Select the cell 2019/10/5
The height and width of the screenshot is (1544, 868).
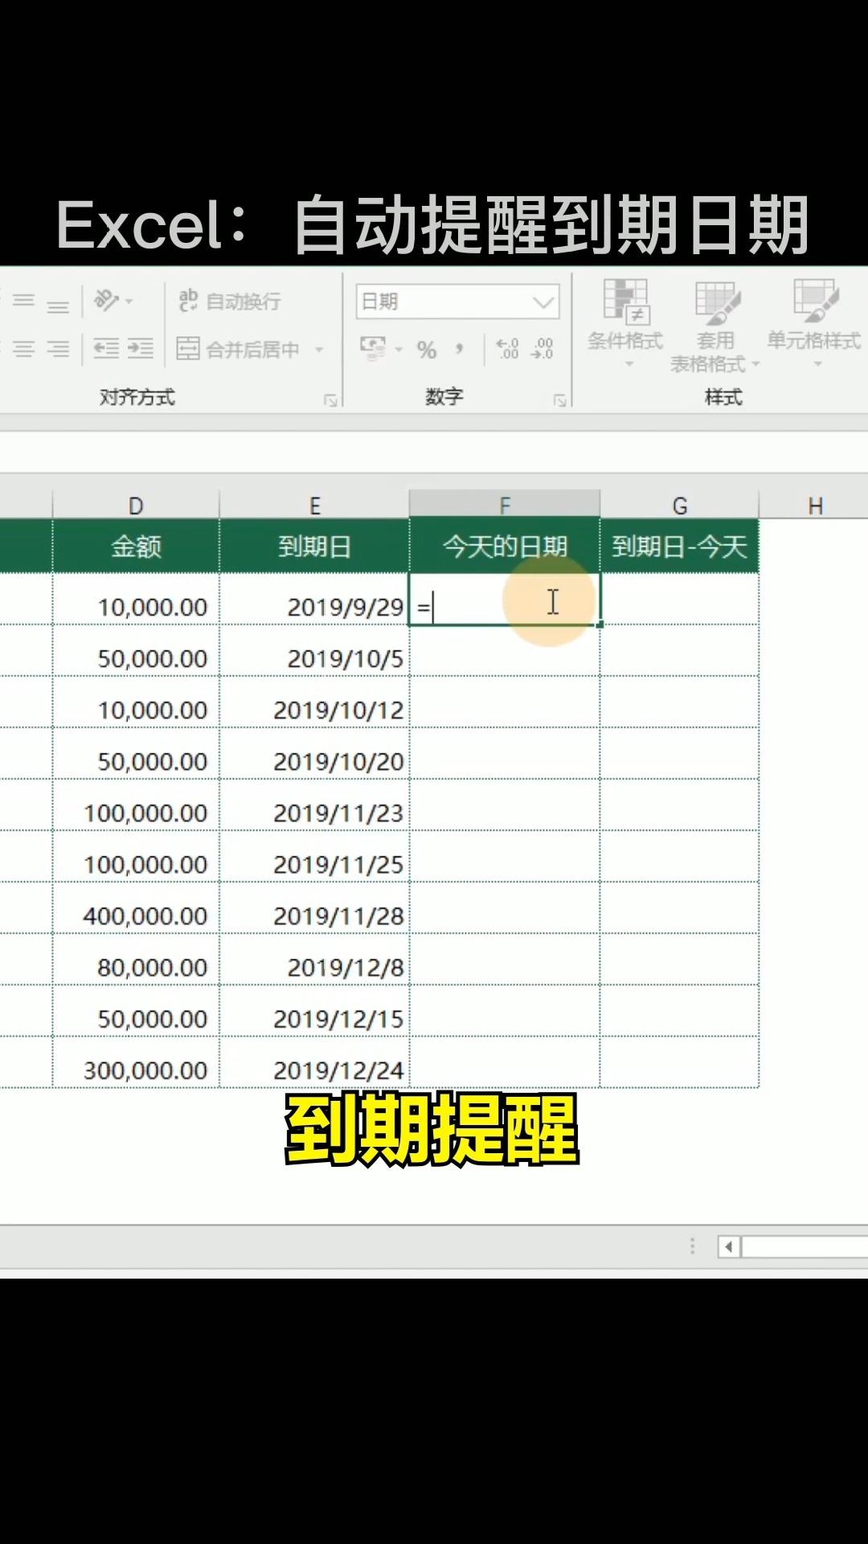pyautogui.click(x=314, y=651)
